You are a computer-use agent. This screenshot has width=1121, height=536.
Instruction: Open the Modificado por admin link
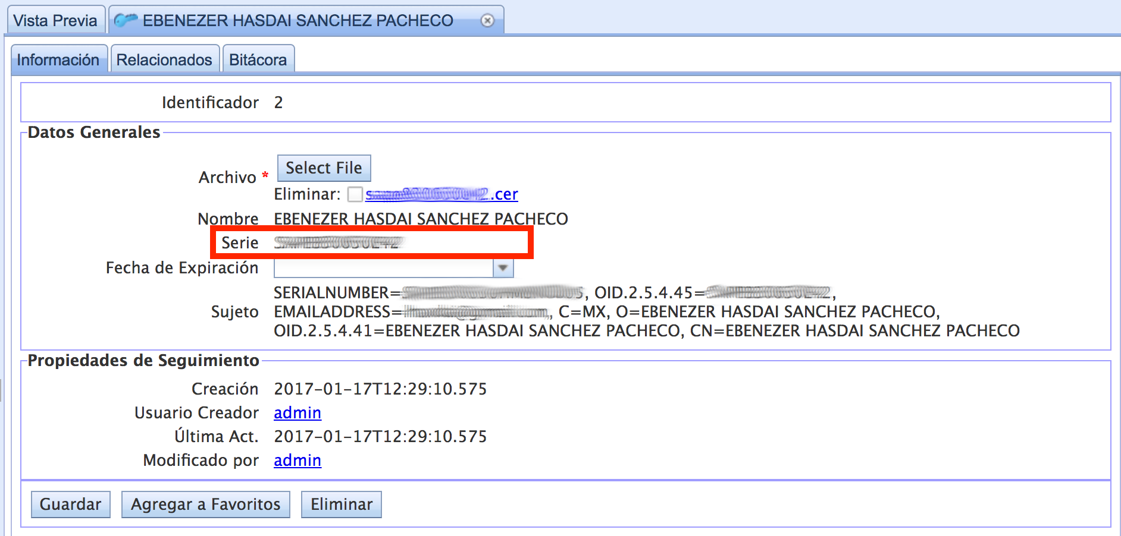pos(298,460)
